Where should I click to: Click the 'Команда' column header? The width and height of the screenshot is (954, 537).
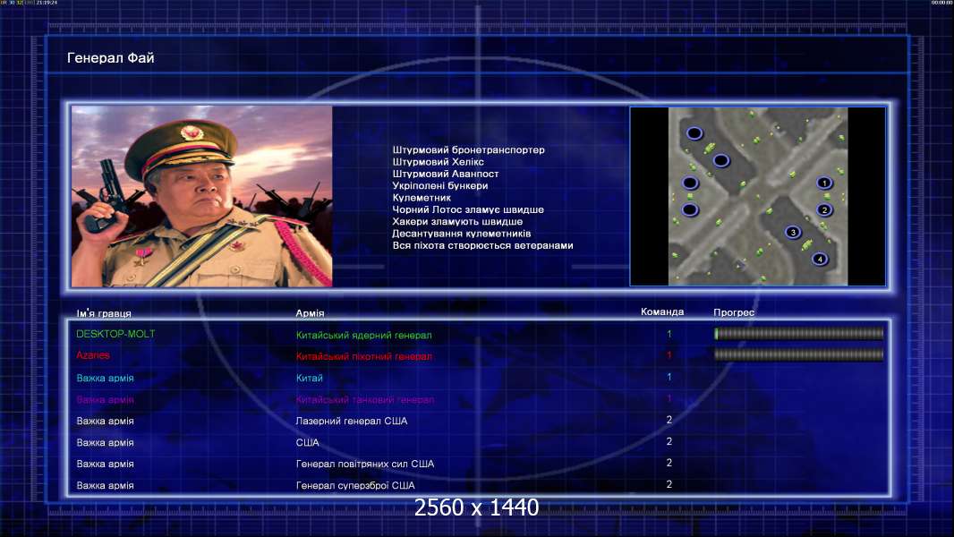pyautogui.click(x=662, y=312)
